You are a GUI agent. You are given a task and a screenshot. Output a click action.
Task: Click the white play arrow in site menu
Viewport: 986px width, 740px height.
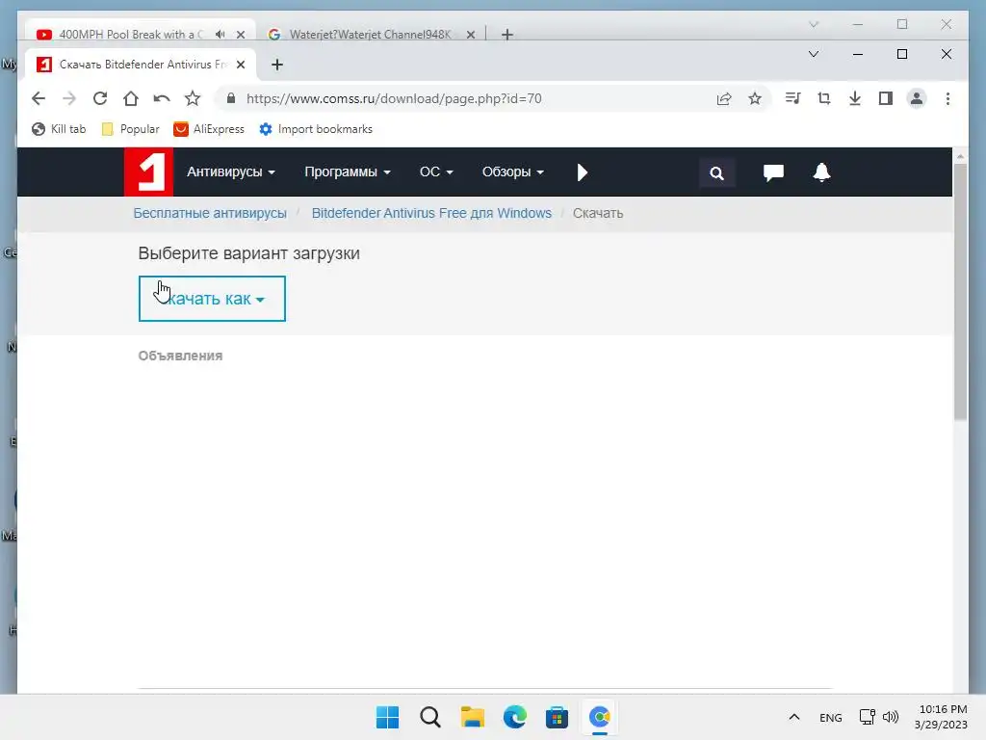pyautogui.click(x=582, y=172)
